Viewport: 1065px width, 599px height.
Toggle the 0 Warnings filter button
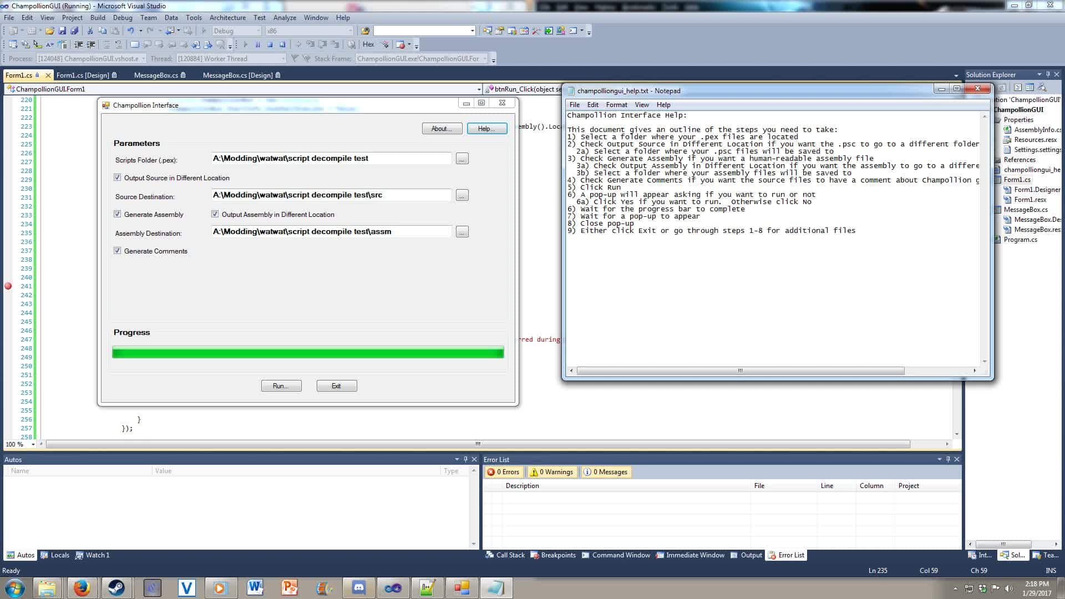(551, 472)
